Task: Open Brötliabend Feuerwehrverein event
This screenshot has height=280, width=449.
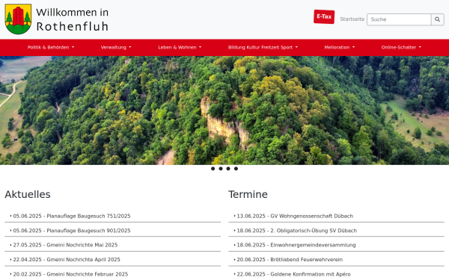Action: click(290, 259)
